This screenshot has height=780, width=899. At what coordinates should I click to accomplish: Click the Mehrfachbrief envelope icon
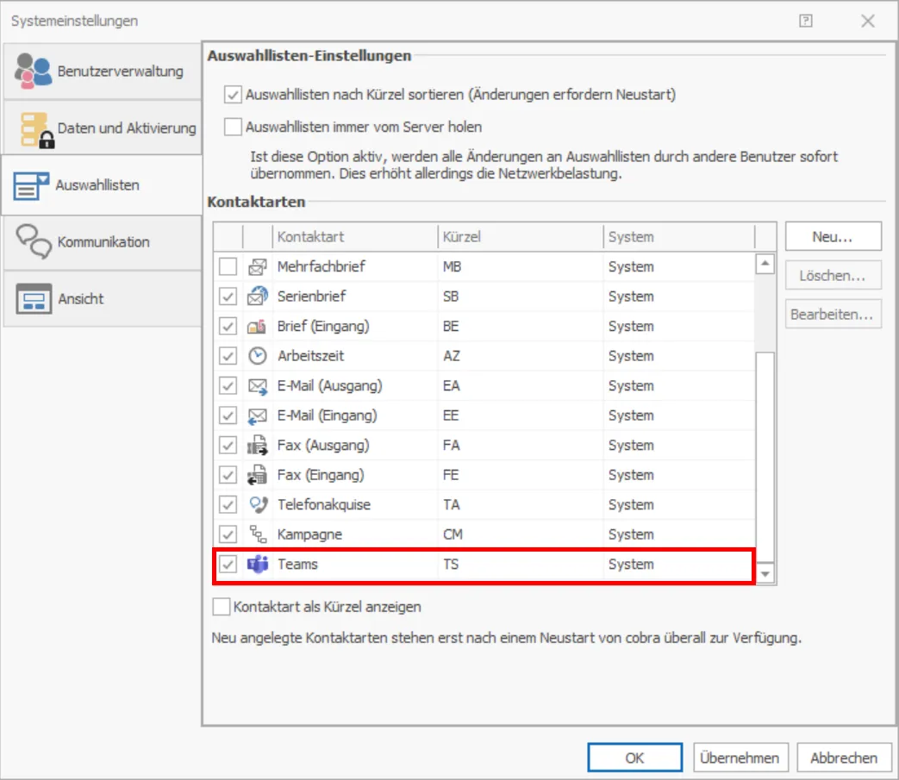(x=258, y=266)
